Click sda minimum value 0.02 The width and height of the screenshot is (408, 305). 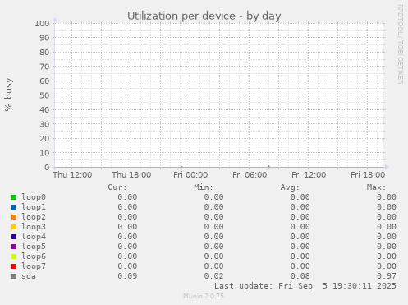[213, 276]
